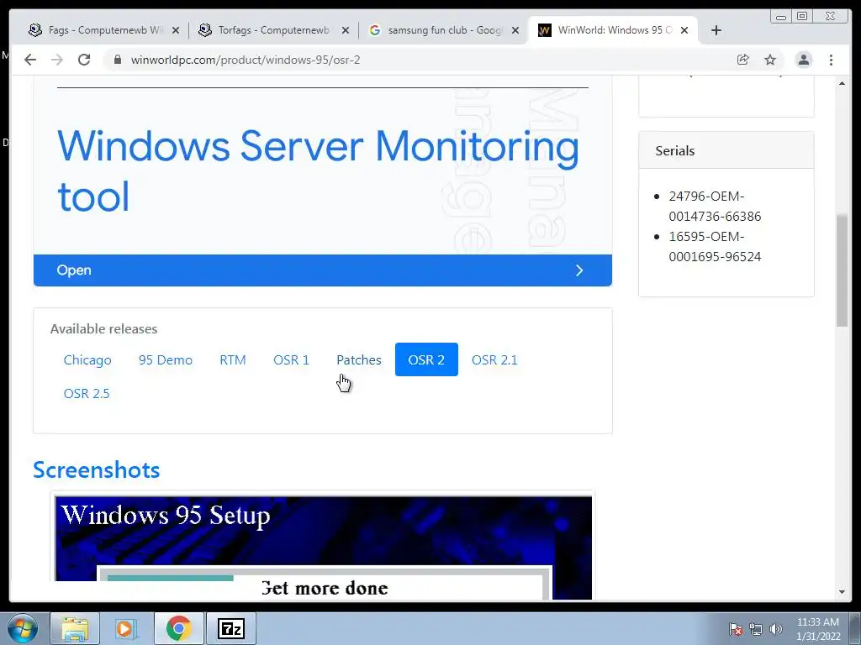Viewport: 861px width, 645px height.
Task: Click serial 24796-OEM-0014736-66386
Action: coord(715,207)
